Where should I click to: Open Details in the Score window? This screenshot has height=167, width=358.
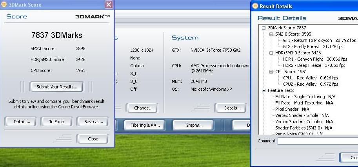click(20, 122)
